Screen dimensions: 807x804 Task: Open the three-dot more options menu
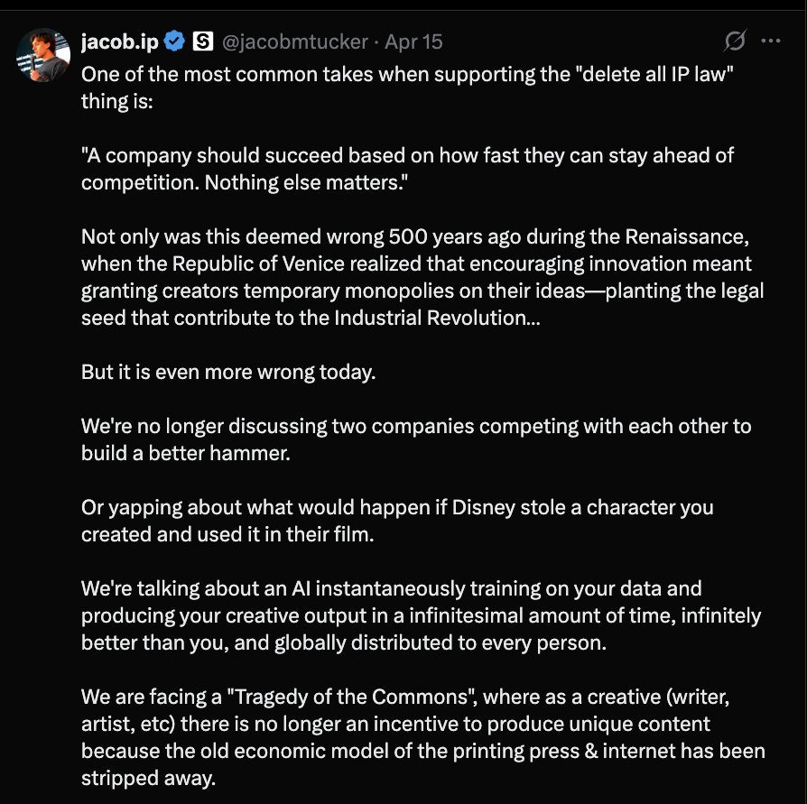(x=771, y=41)
